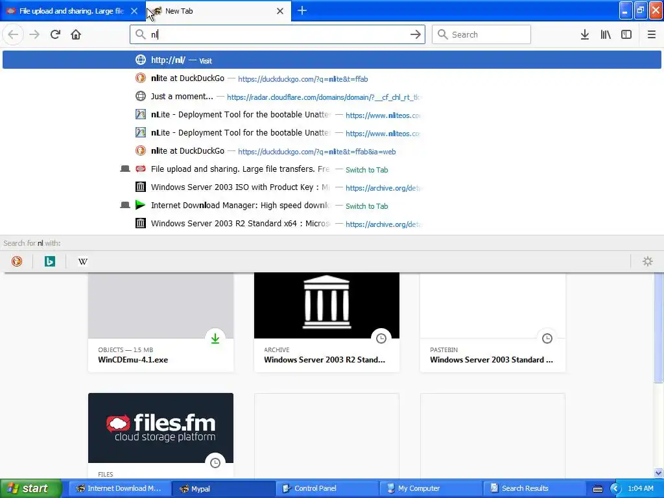Click the forward navigation arrow
664x498 pixels.
pos(34,34)
